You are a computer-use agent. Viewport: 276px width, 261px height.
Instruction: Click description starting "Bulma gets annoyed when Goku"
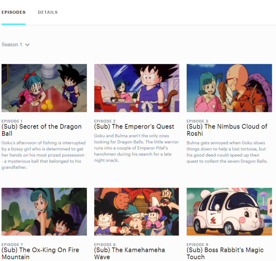pos(227,152)
